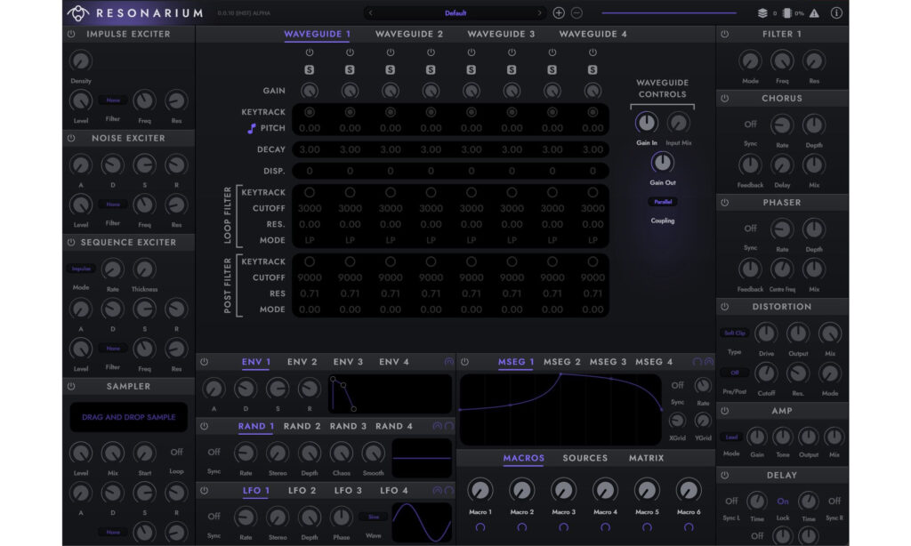
Task: Click the modulation arc icon under Macro 4
Action: 605,527
